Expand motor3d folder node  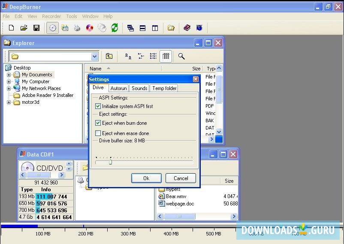point(9,102)
